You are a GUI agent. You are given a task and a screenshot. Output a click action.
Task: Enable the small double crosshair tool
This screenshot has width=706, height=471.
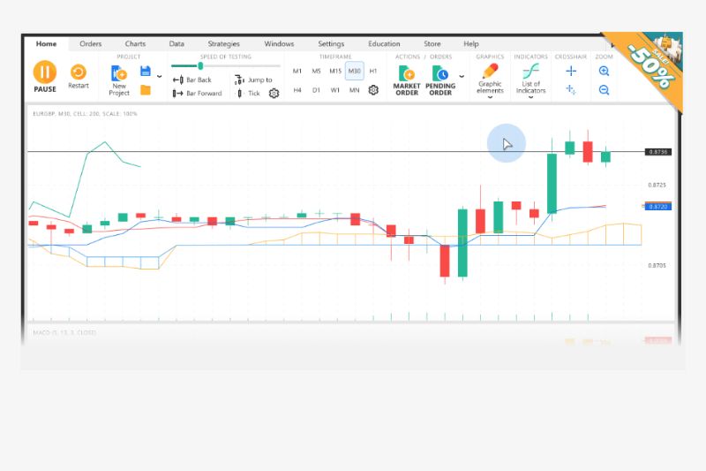click(571, 89)
